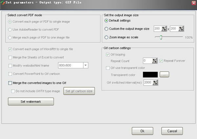Expand the 800x600 frame size dropdown
197x139 pixels.
[x=86, y=65]
